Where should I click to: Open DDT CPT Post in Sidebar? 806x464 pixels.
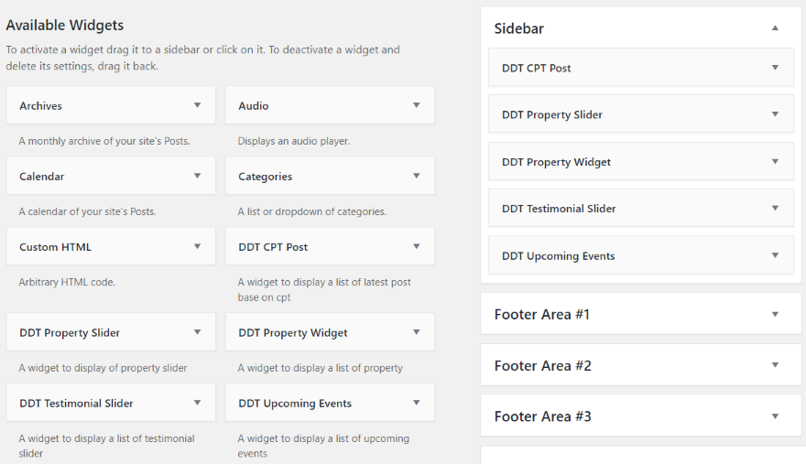[x=537, y=68]
